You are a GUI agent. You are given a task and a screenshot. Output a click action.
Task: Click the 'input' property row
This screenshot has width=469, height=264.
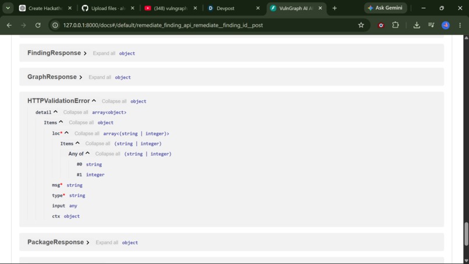click(x=65, y=206)
